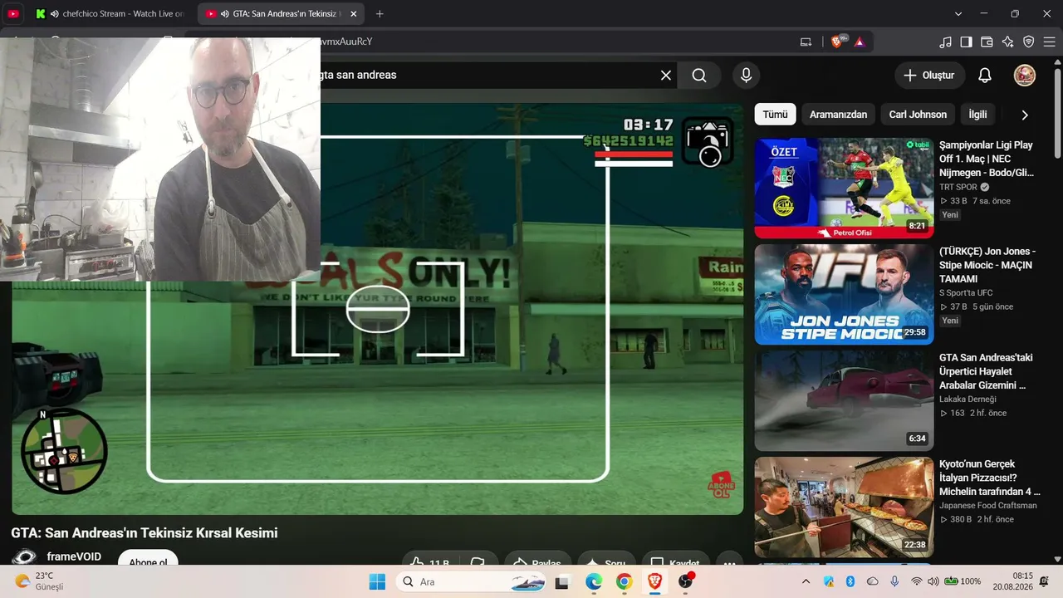This screenshot has height=598, width=1063.
Task: Open the Brave Rewards triangle icon
Action: pos(860,42)
